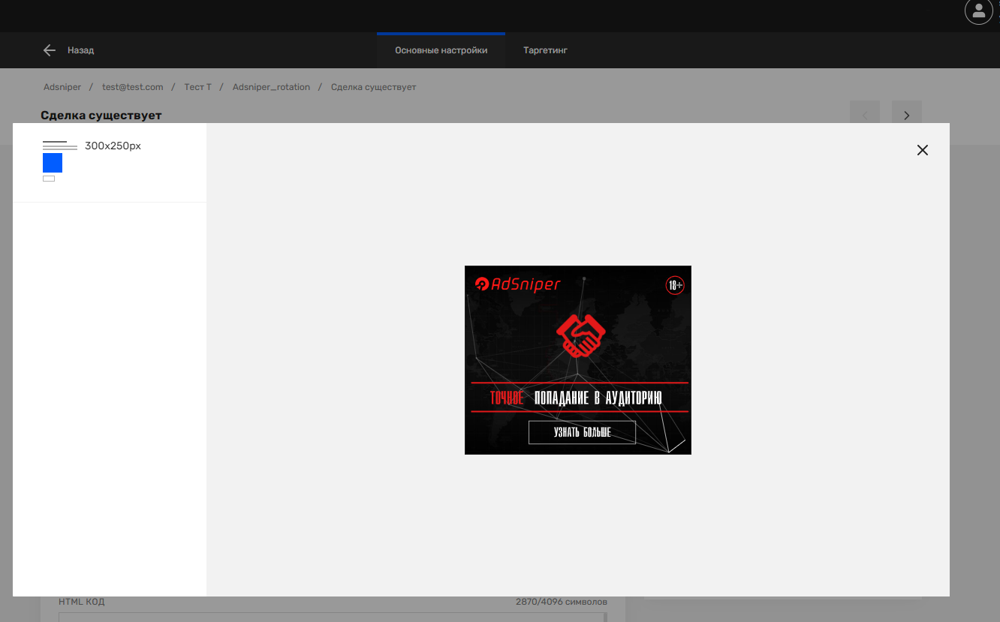Go back via the Назад link
1000x622 pixels.
click(x=80, y=50)
